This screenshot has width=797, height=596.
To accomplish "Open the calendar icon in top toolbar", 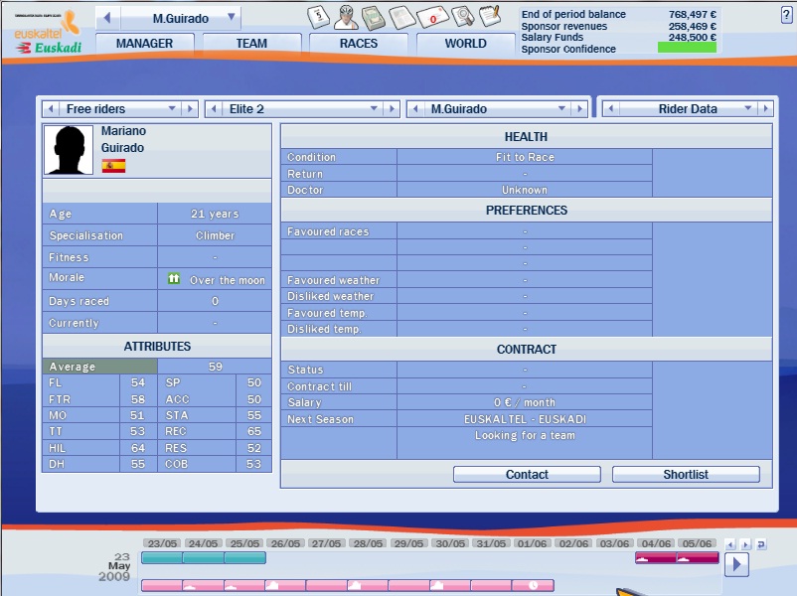I will (x=317, y=17).
